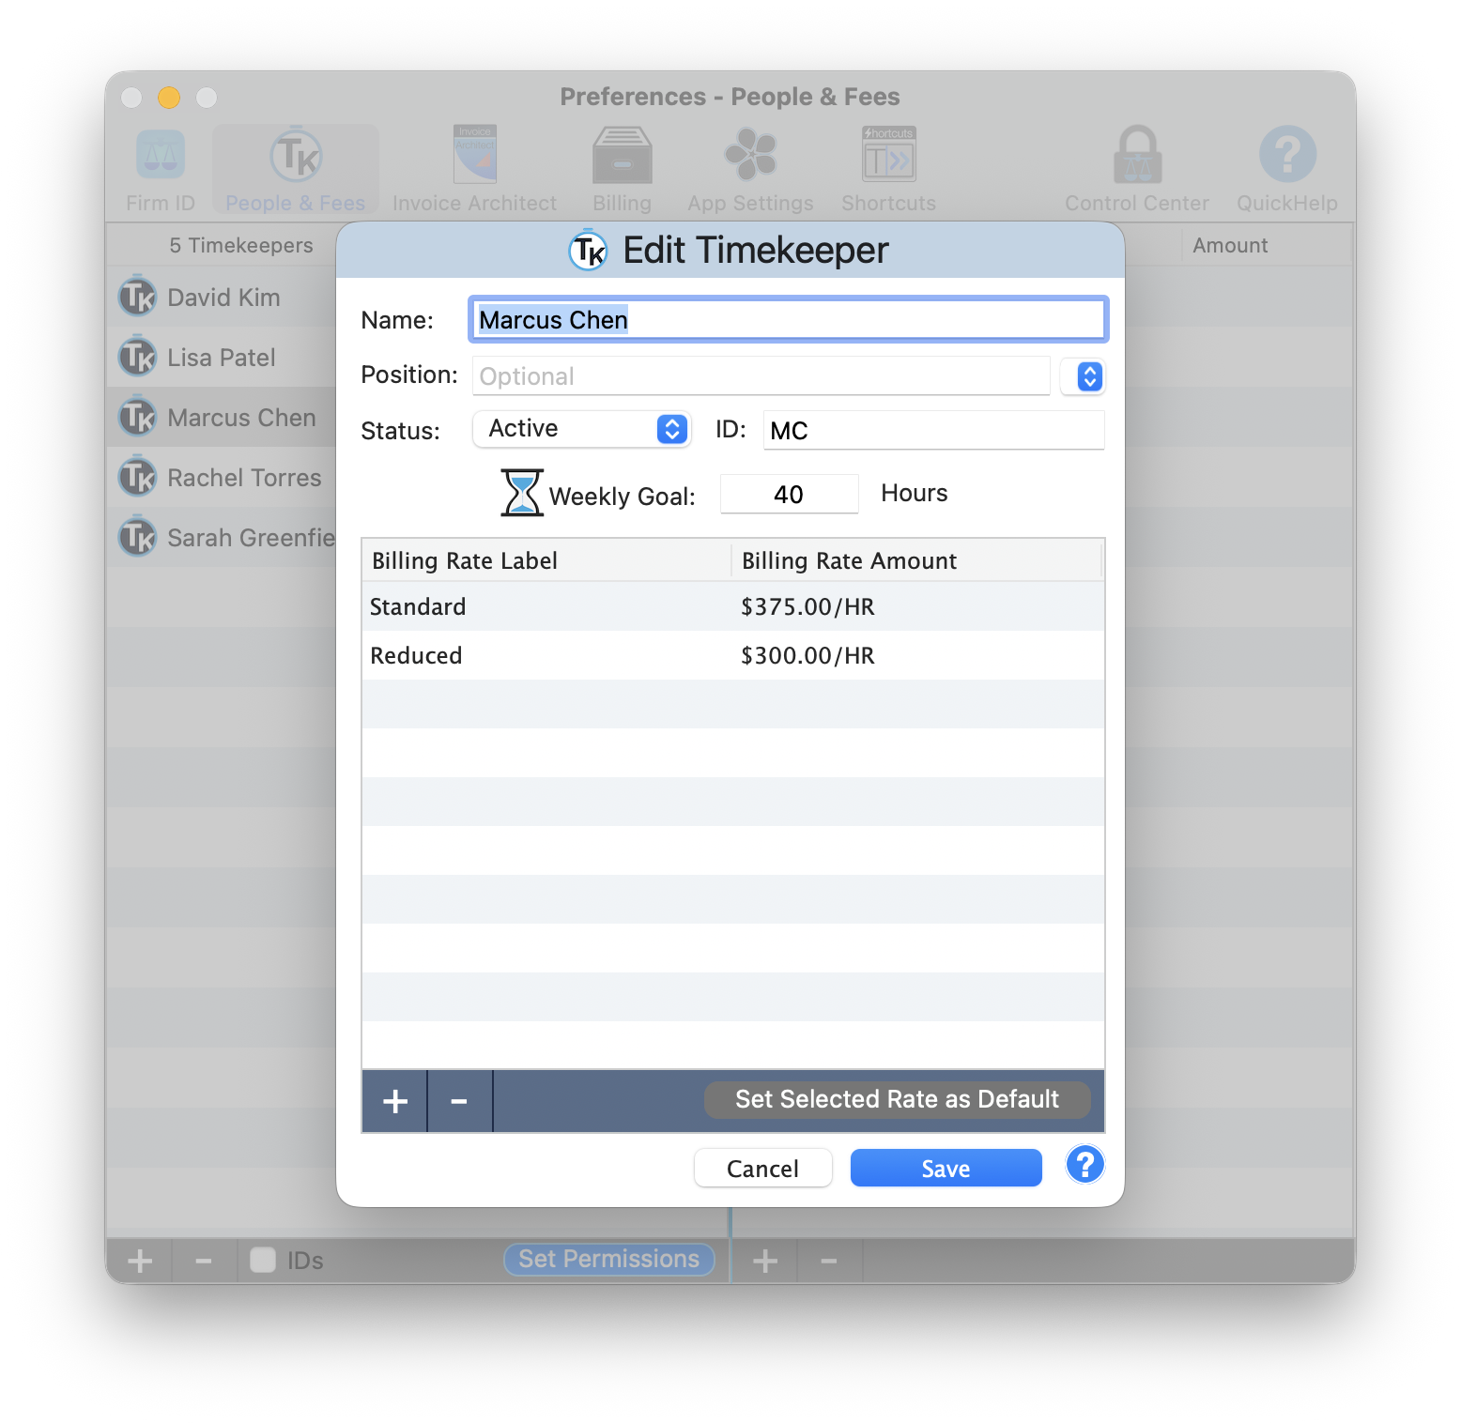Cancel the Edit Timekeeper dialog
The image size is (1461, 1423).
[762, 1168]
